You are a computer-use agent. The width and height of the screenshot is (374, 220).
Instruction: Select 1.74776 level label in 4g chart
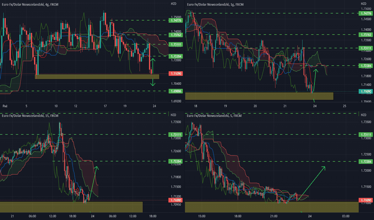tap(176, 20)
